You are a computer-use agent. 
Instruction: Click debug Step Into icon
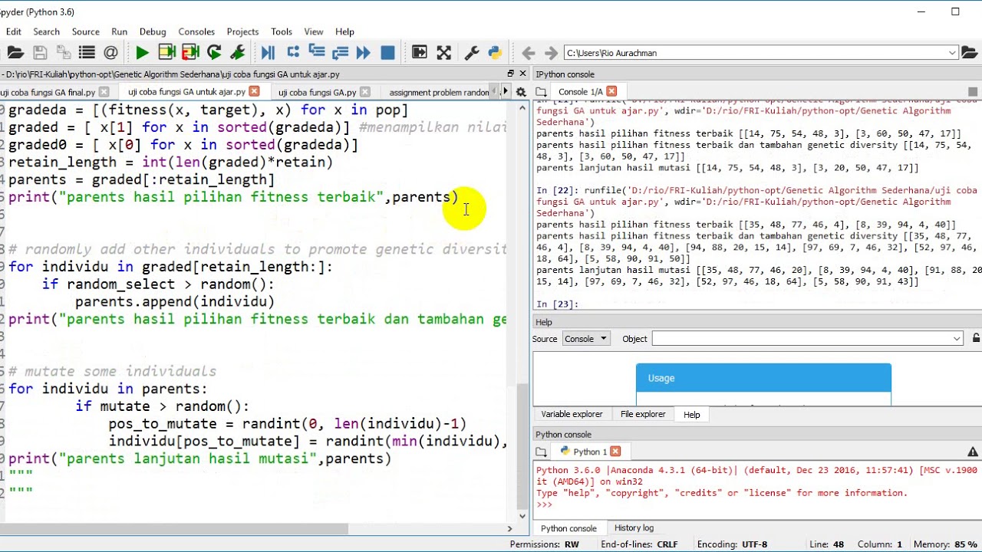coord(316,53)
